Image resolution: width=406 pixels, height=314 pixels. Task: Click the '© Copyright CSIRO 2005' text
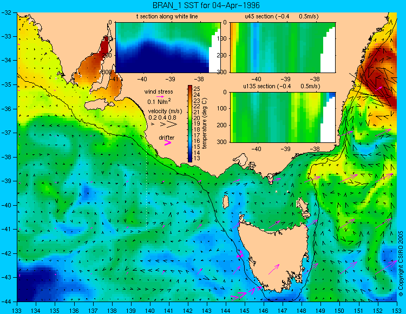tap(401, 264)
